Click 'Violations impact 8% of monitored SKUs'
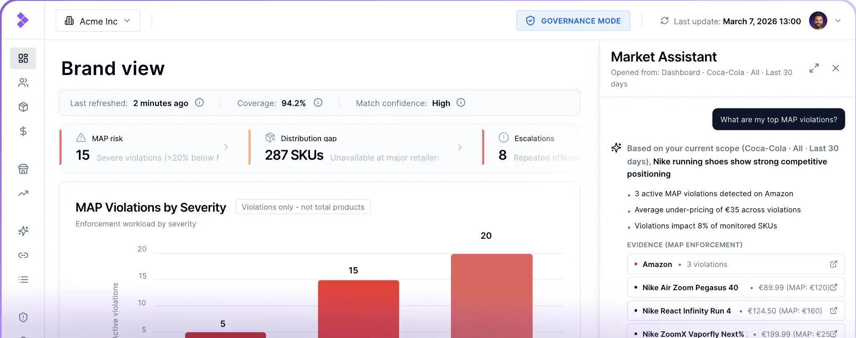Screen dimensions: 856x338 pos(705,226)
